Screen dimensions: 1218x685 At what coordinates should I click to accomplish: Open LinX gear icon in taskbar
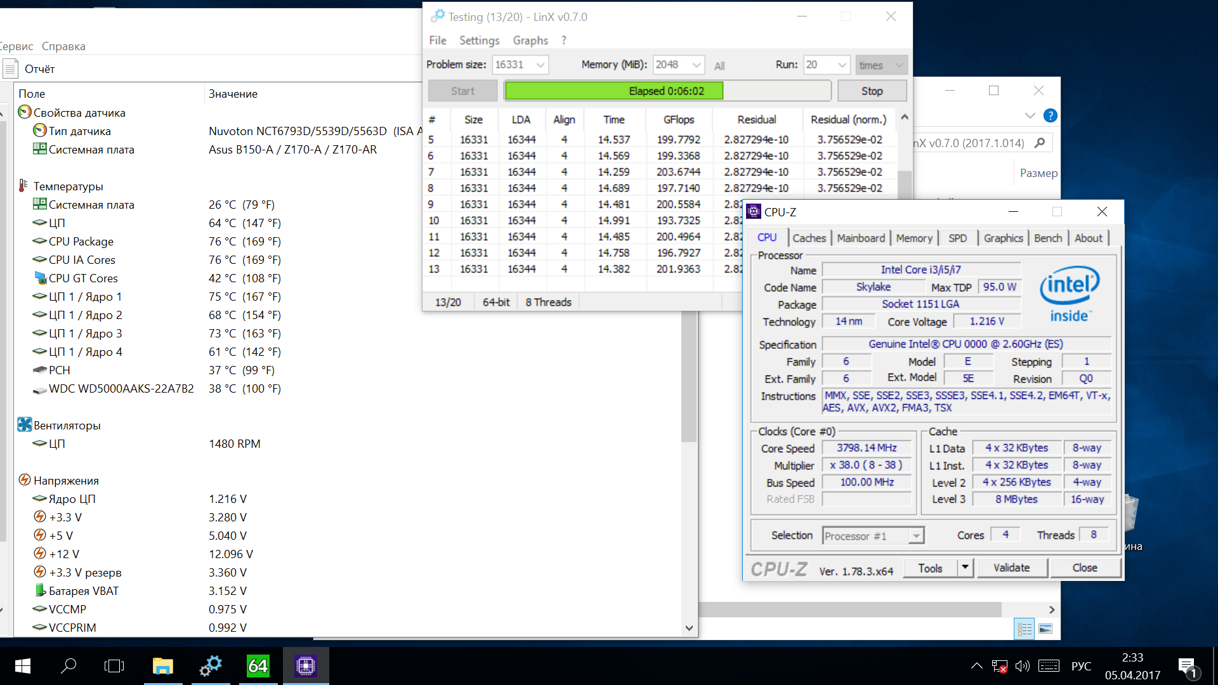[x=211, y=666]
